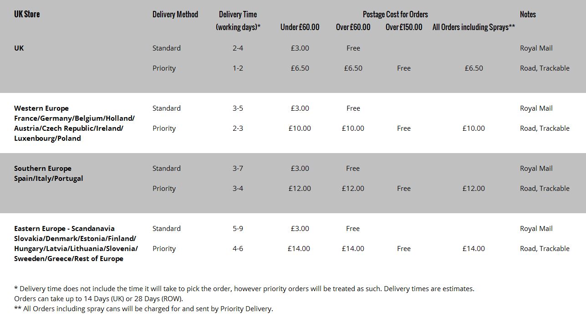The image size is (586, 323).
Task: Select the Eastern Europe - Scandanavia title
Action: [64, 228]
